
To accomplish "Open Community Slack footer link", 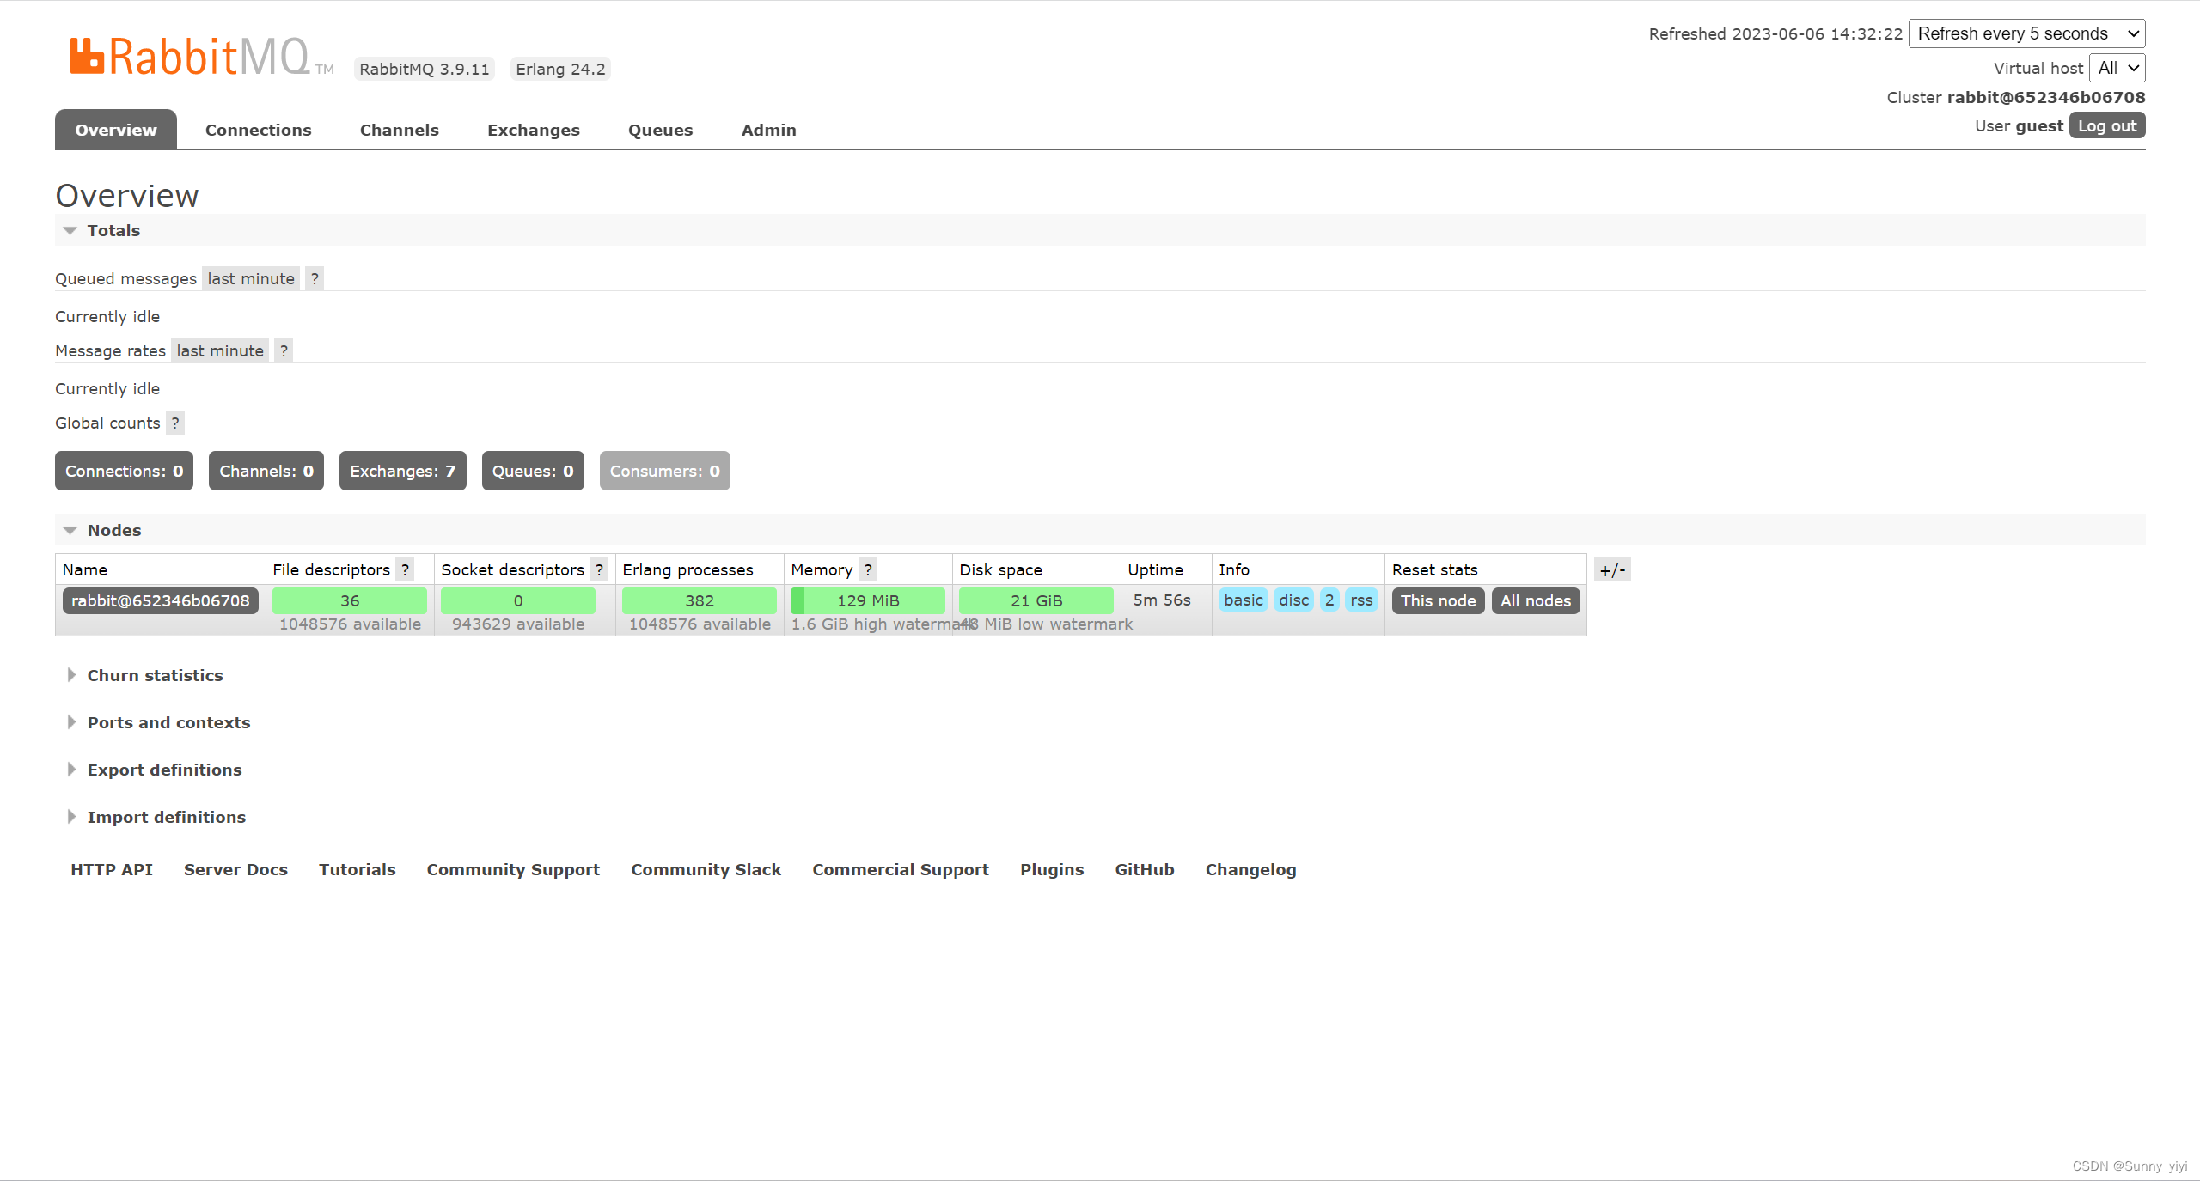I will [x=706, y=869].
